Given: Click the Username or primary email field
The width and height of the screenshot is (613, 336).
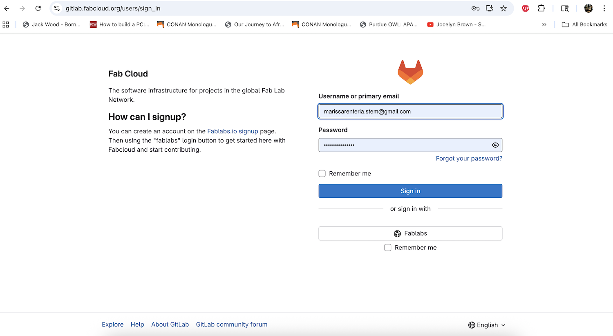Looking at the screenshot, I should point(410,112).
